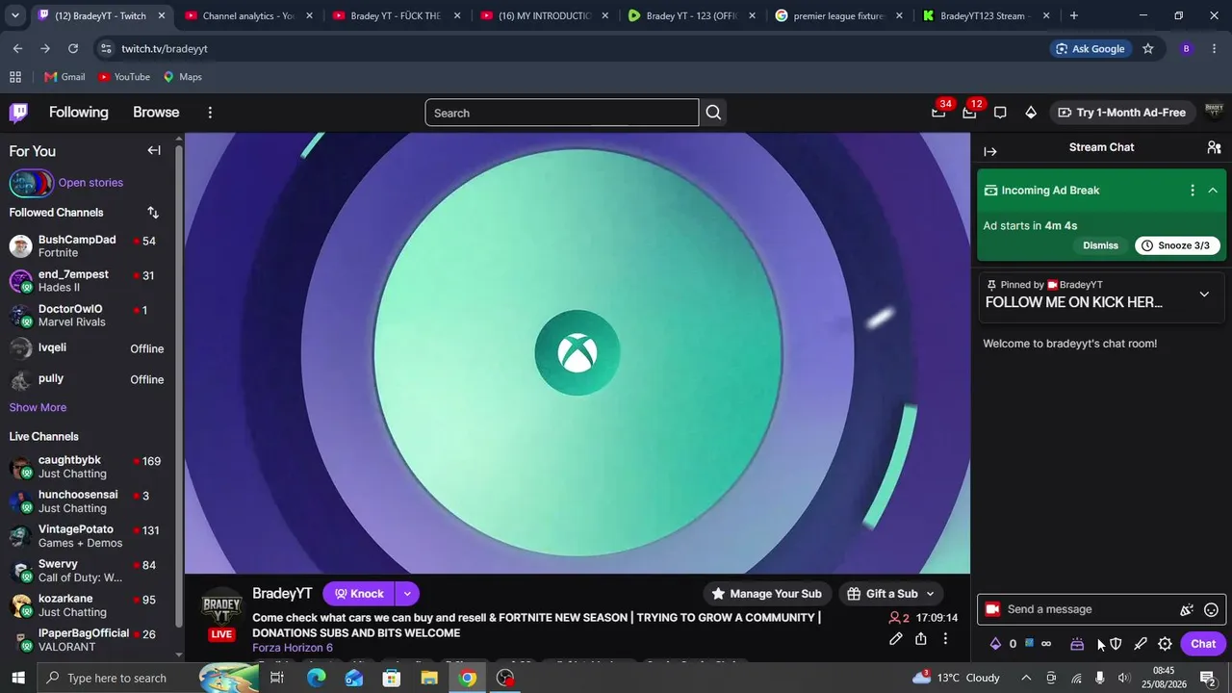Click the Windows Start button
1232x693 pixels.
(18, 679)
